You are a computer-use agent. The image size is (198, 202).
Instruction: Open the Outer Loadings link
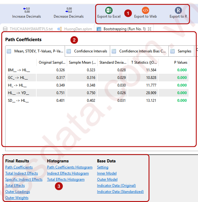click(x=17, y=192)
